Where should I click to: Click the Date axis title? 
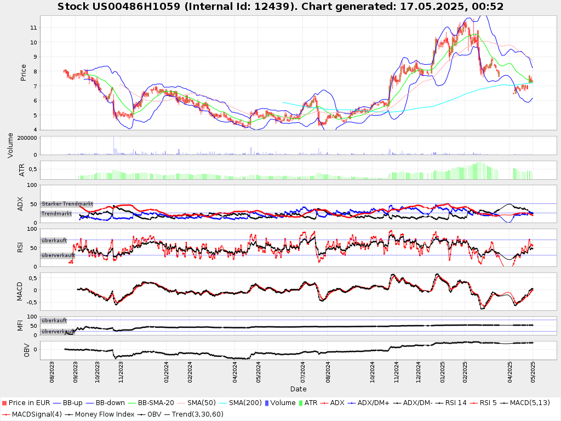[299, 389]
